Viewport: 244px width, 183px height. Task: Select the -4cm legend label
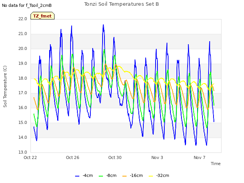coord(88,175)
